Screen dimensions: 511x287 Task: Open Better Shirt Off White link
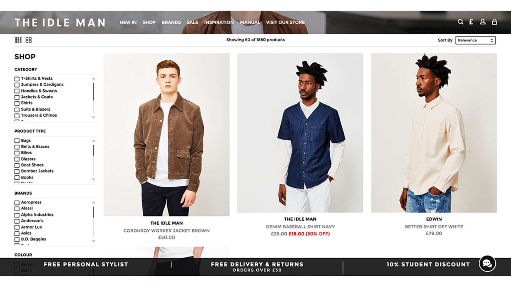(434, 227)
